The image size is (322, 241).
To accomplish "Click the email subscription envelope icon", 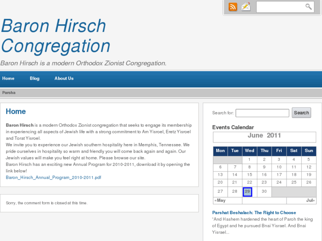I will click(x=246, y=7).
